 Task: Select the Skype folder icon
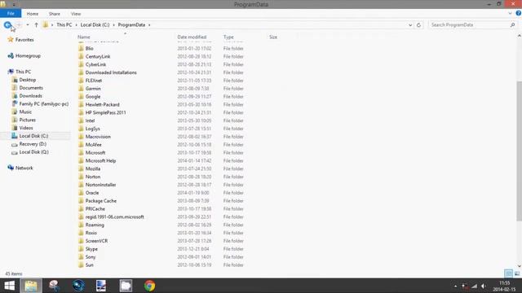[x=81, y=249]
